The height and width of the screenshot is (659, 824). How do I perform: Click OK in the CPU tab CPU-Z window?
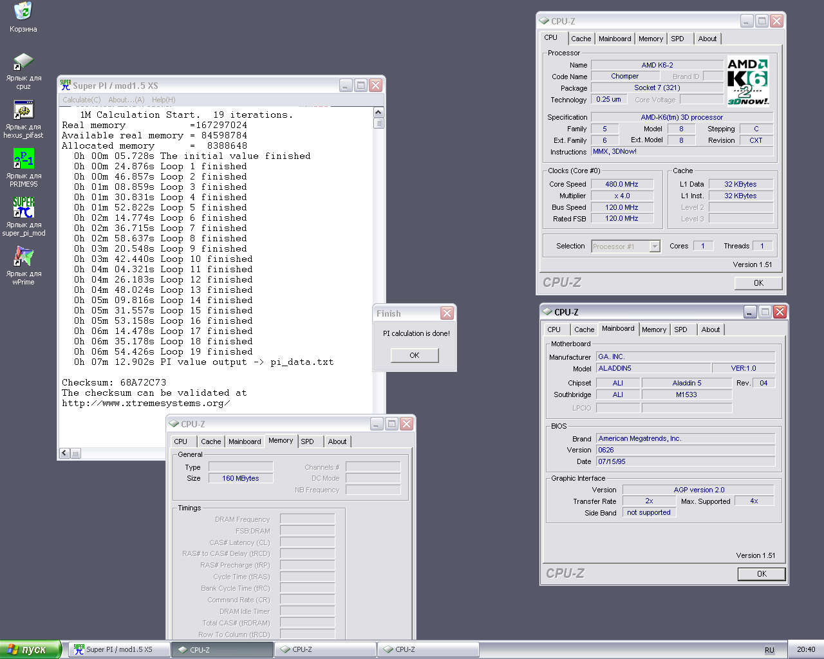click(x=758, y=283)
